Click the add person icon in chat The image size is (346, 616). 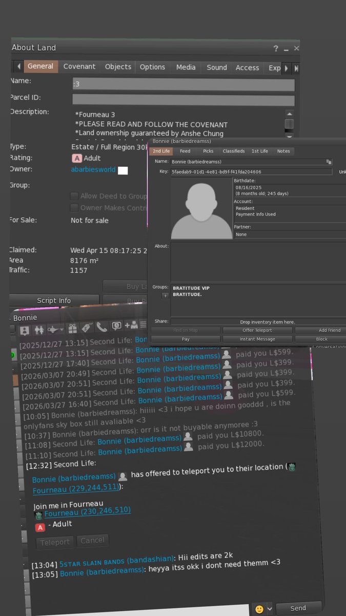(x=131, y=324)
